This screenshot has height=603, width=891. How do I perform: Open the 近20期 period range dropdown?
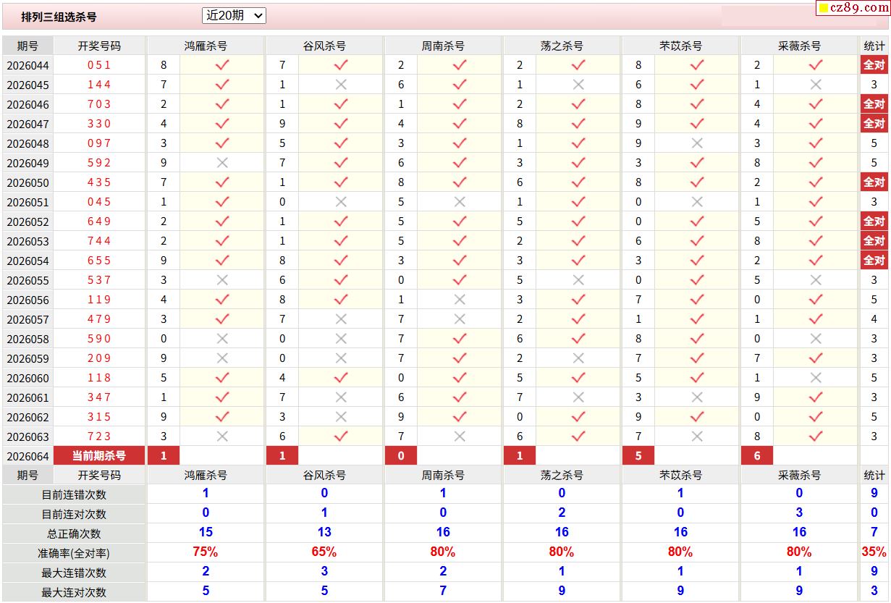click(234, 15)
